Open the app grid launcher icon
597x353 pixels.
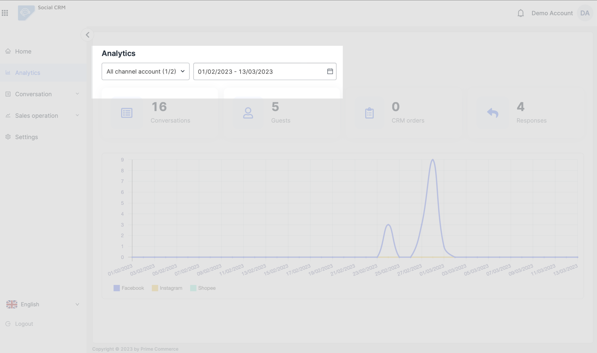point(5,13)
